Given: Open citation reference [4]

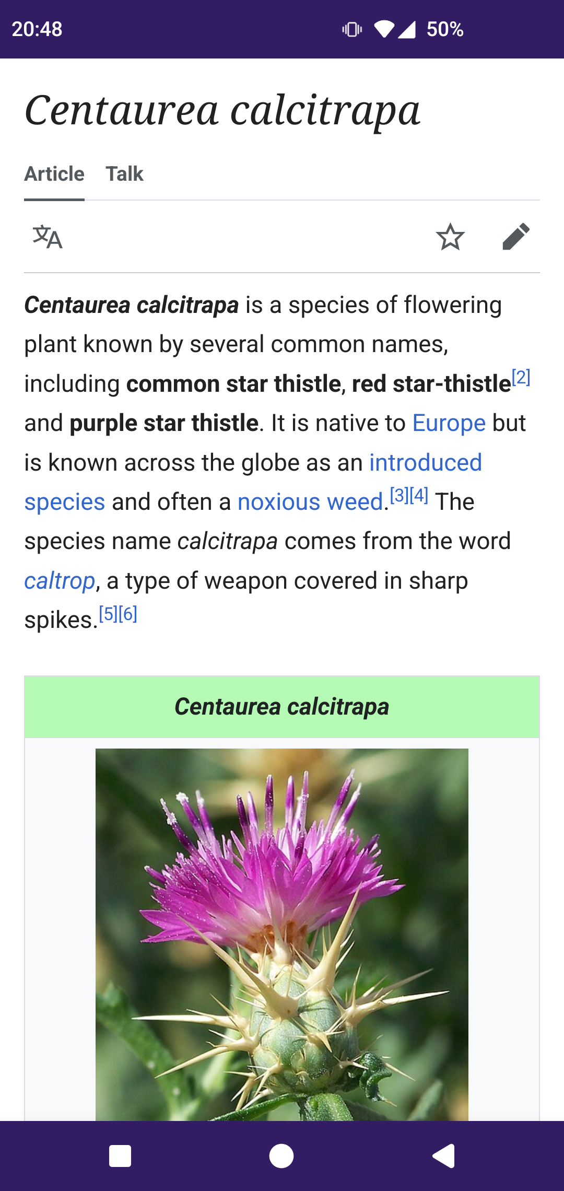Looking at the screenshot, I should click(x=419, y=495).
